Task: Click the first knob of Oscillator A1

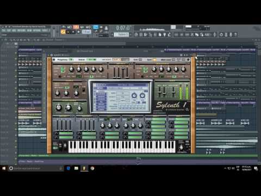Action: tap(72, 69)
